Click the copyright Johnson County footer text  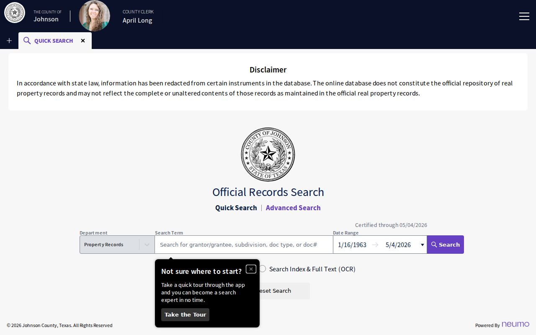[59, 325]
